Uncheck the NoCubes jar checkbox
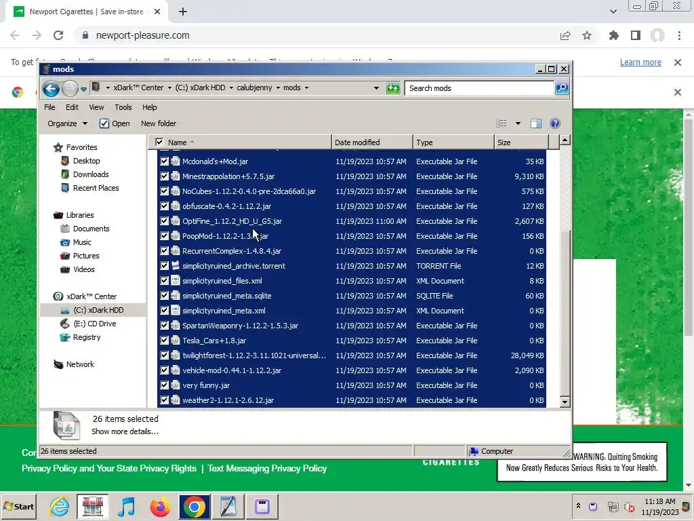 (x=164, y=191)
